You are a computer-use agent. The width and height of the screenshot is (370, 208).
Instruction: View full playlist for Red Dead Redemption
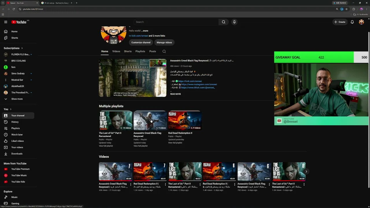coord(175,143)
